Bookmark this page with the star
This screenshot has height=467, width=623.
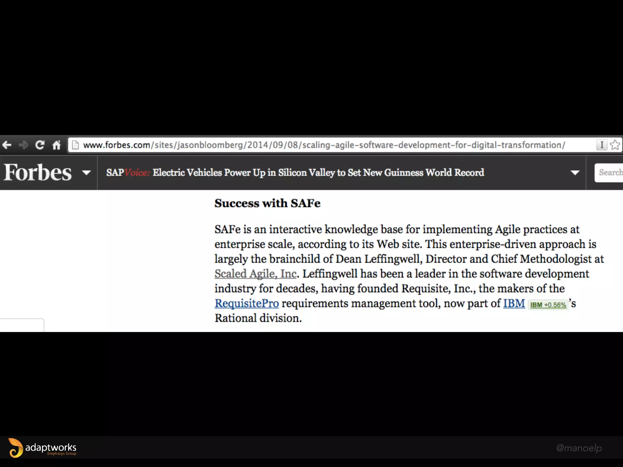pyautogui.click(x=615, y=145)
